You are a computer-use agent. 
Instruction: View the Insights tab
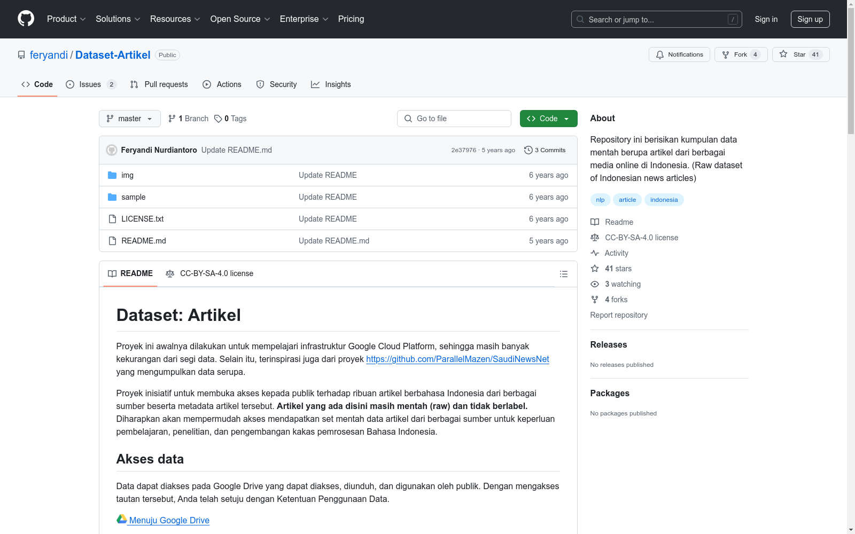(331, 84)
